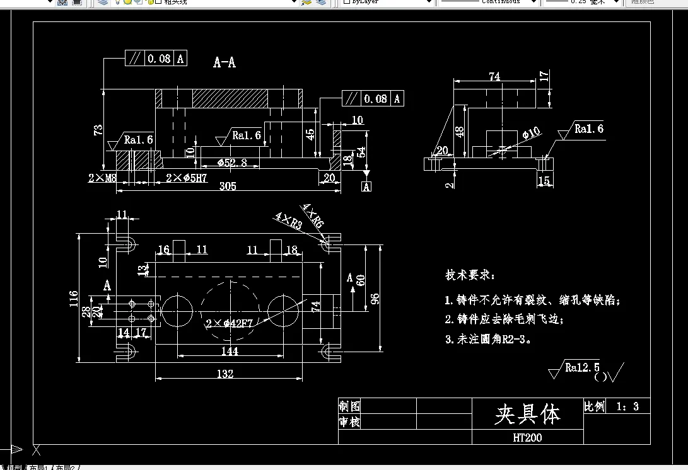Click the Make Object's Layer Current icon

click(x=306, y=3)
